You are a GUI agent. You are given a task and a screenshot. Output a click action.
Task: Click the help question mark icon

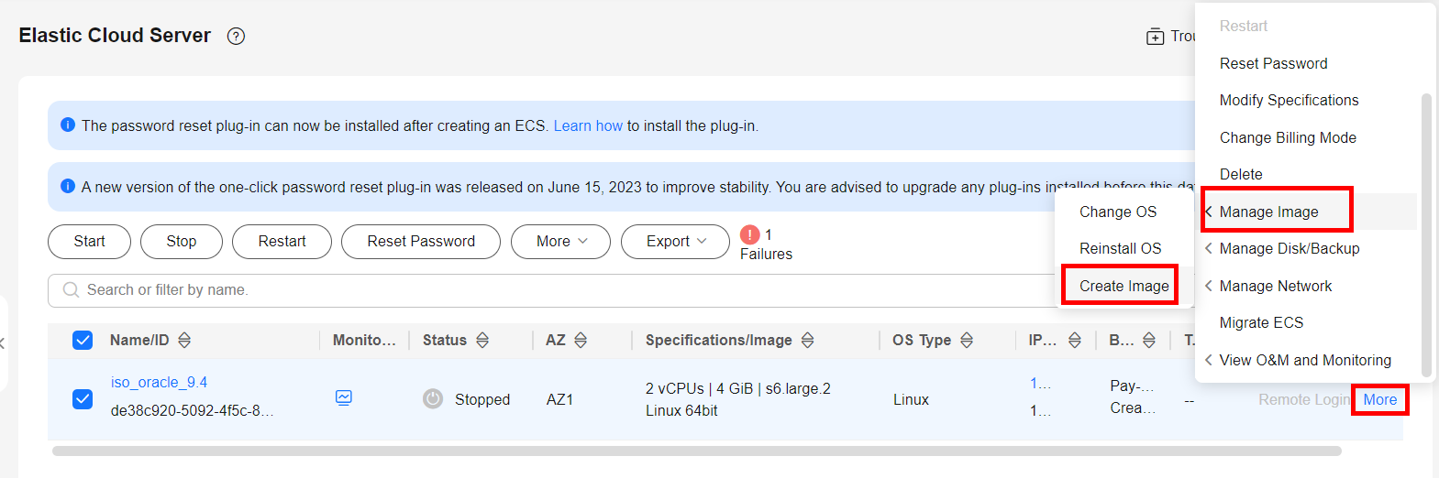236,37
